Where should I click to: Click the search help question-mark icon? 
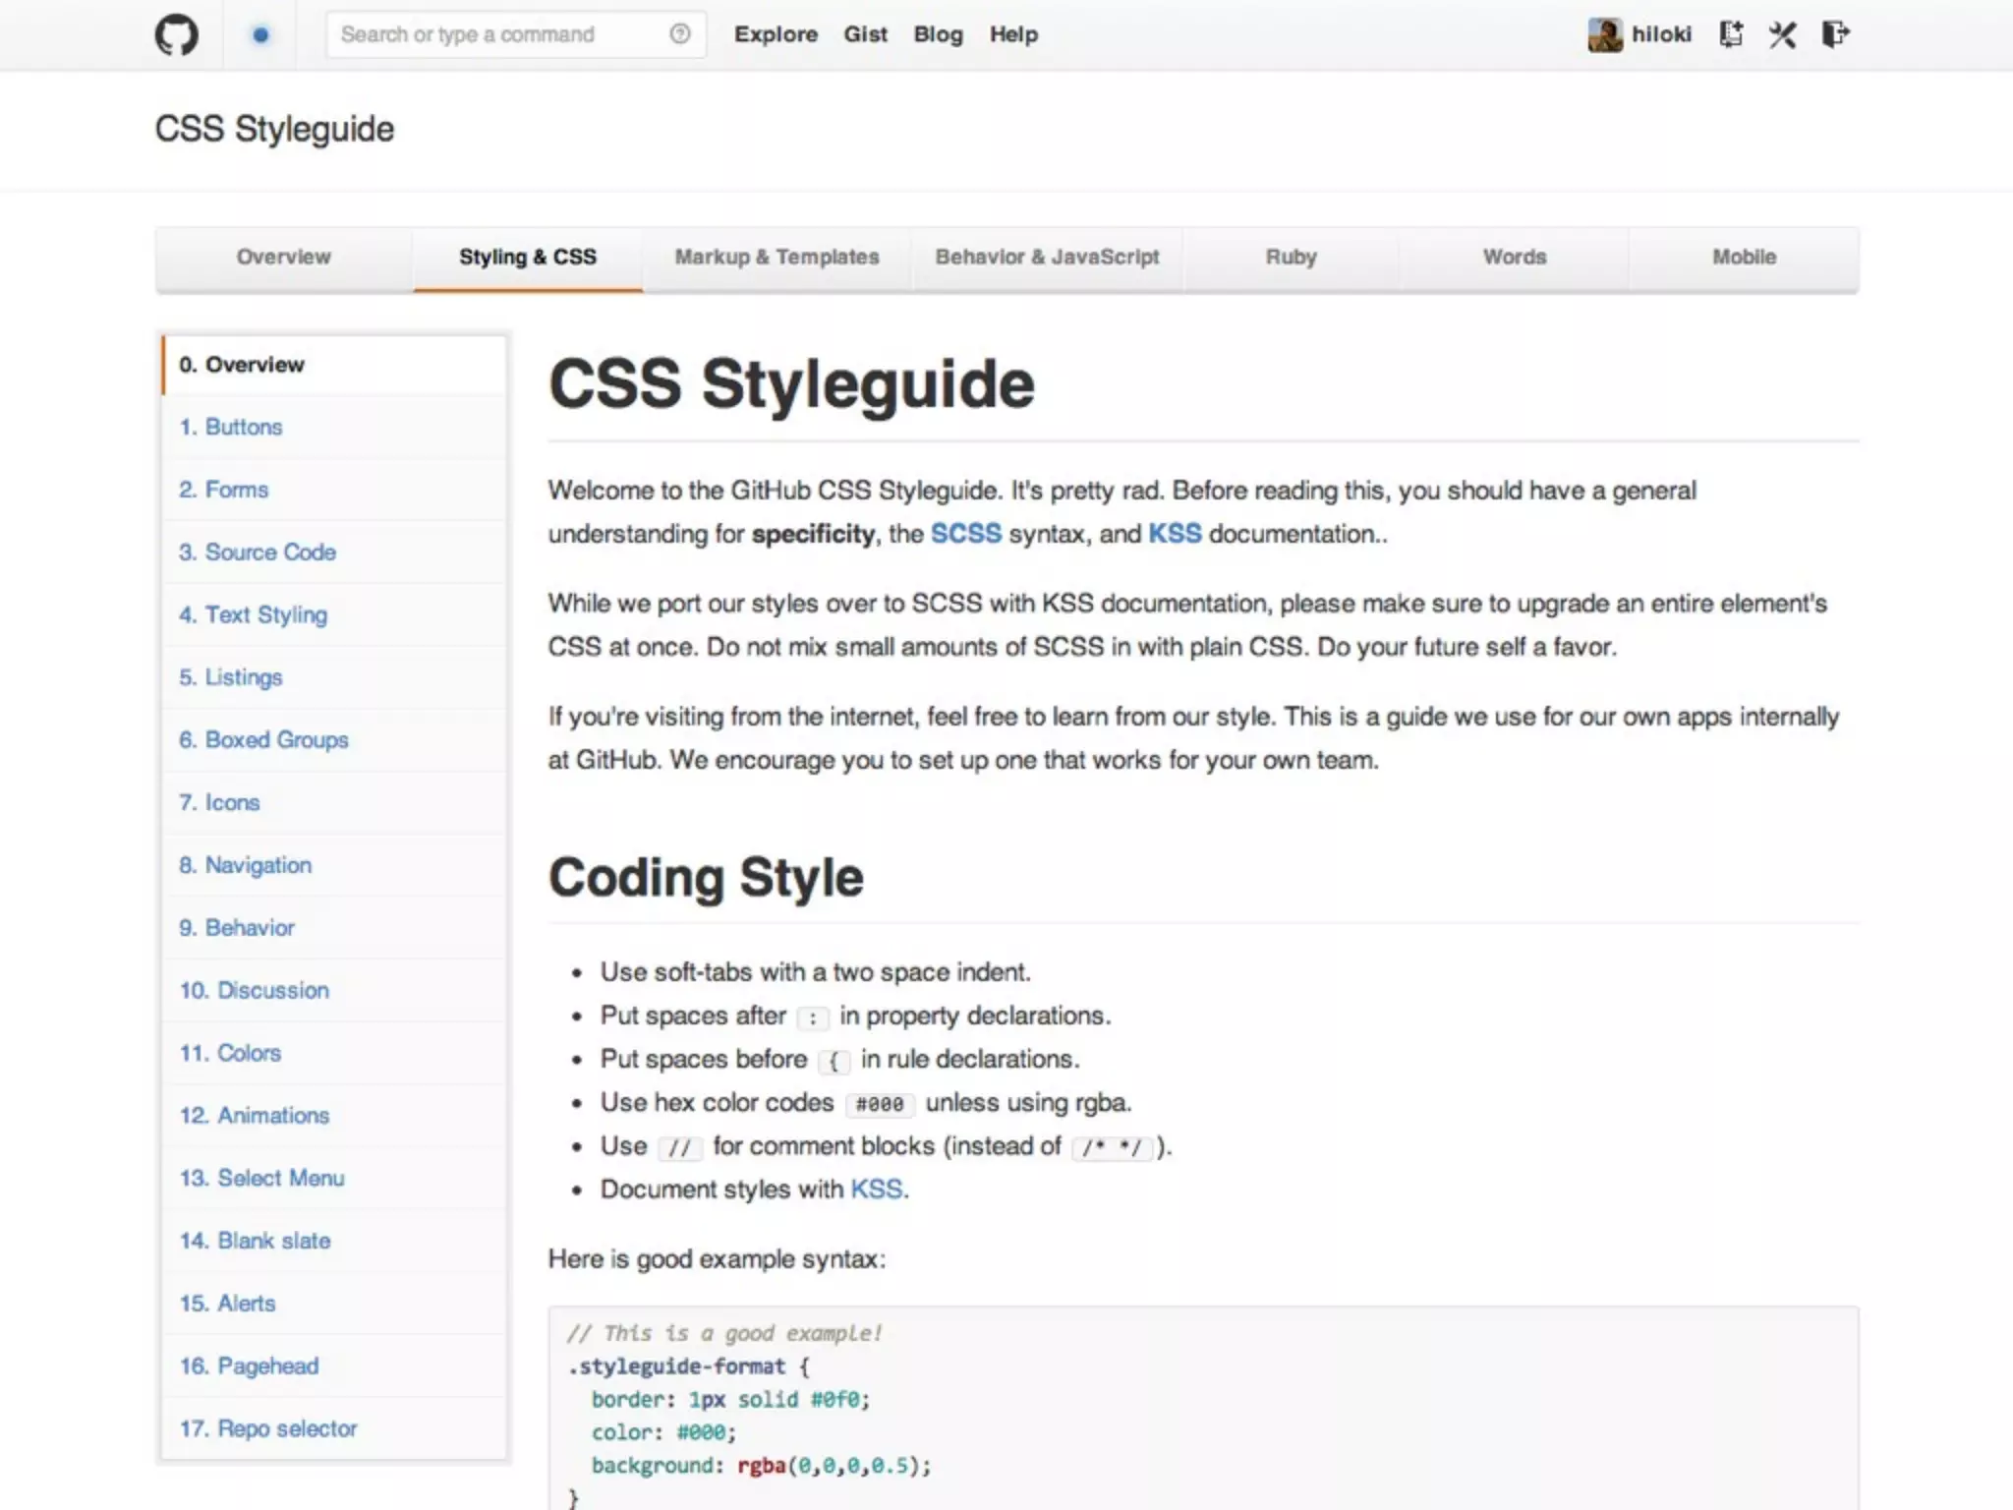[680, 34]
